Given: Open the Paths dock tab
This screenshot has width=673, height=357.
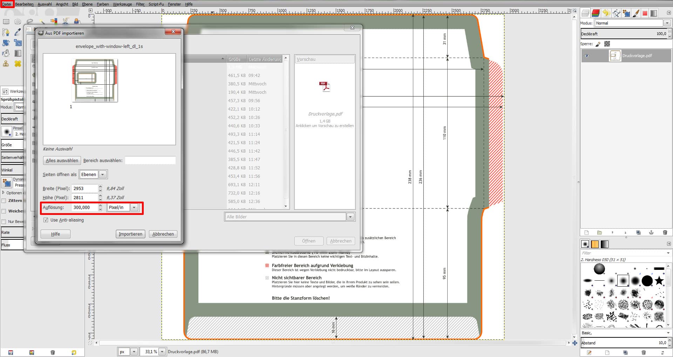Looking at the screenshot, I should 616,13.
